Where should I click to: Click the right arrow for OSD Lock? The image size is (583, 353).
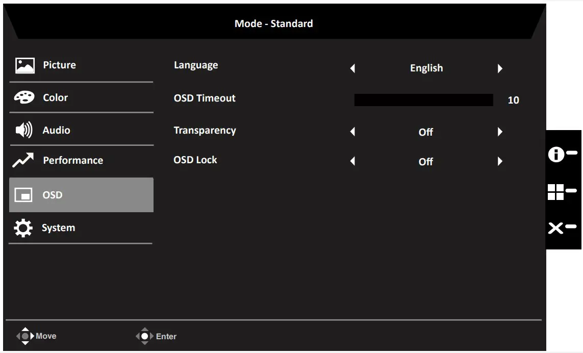pos(500,161)
